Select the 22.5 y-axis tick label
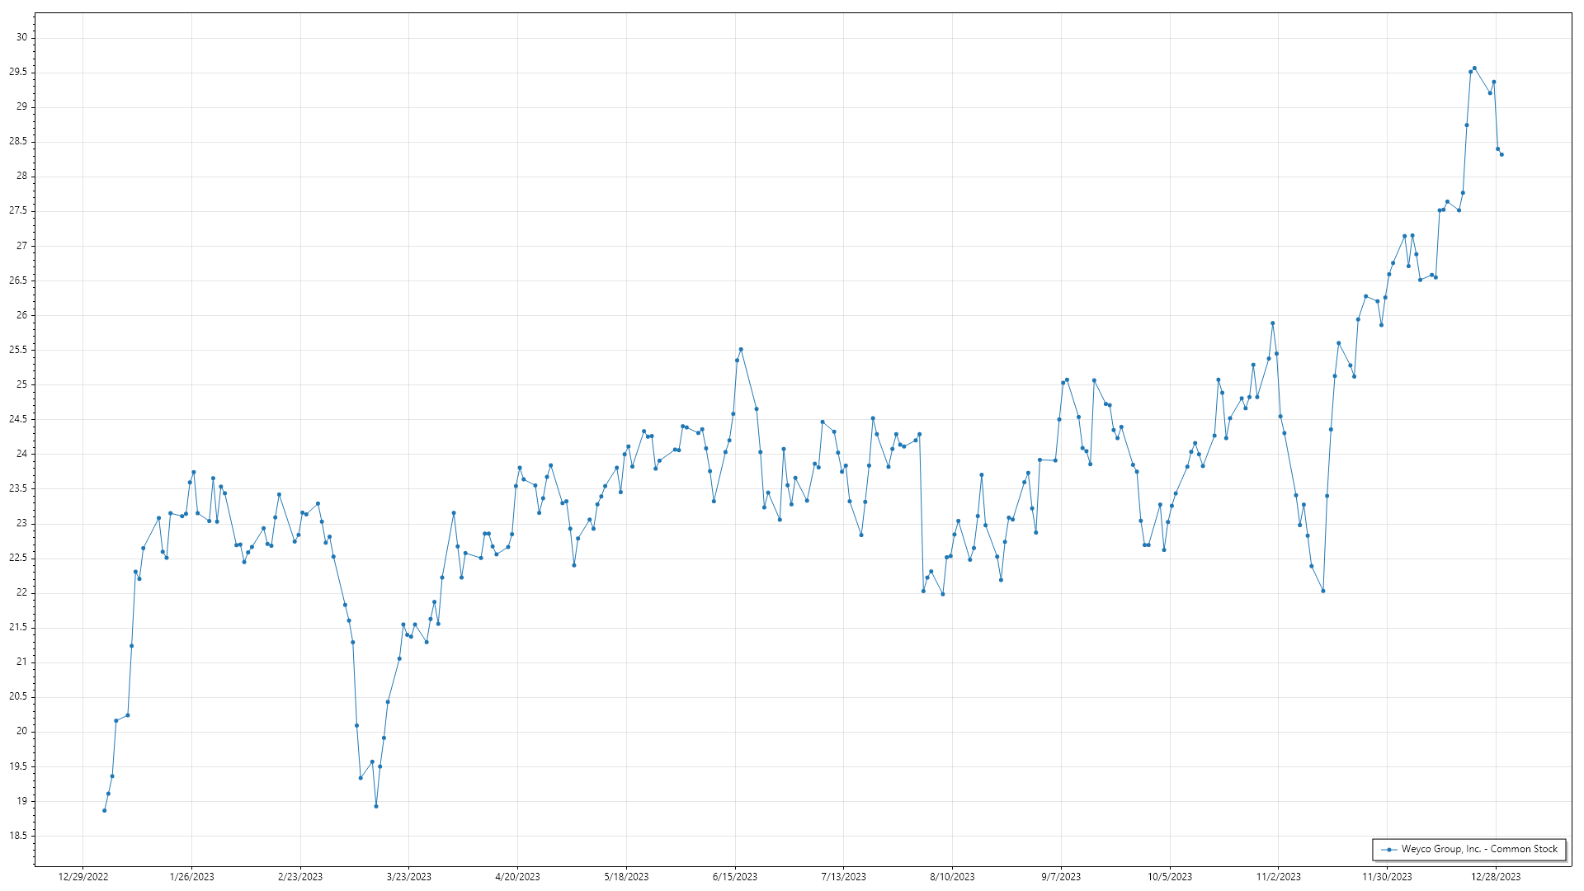 [x=18, y=558]
